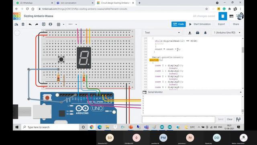Screen dimensions: 257x145
Task: Toggle the serial graph icon
Action: point(238,119)
